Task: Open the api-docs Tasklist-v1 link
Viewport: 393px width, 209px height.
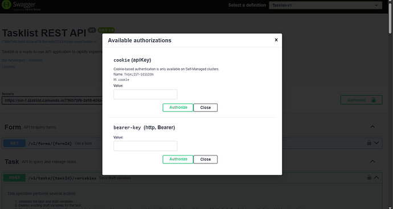Action: pos(50,42)
